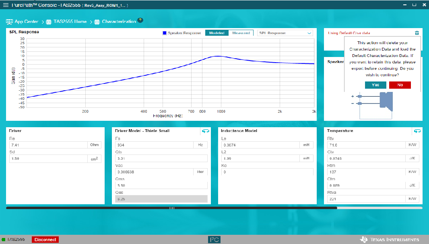Click the Ctm input field
429x244 pixels.
[x=366, y=185]
